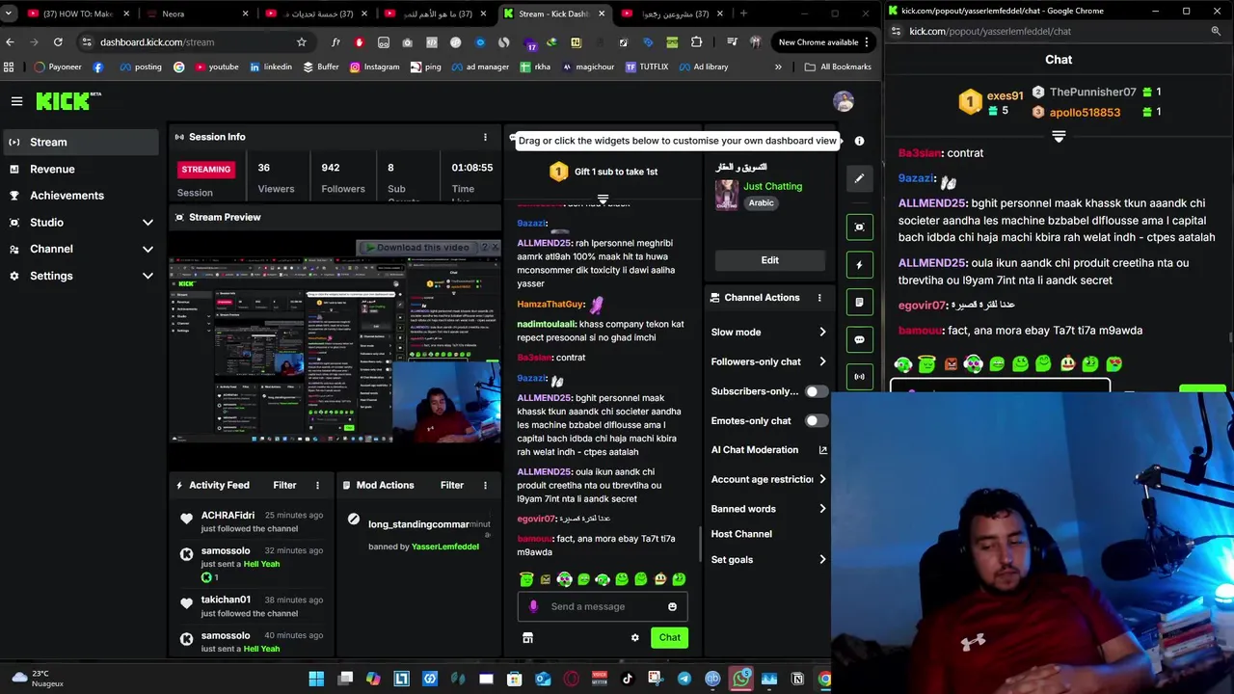Open Channel Actions three-dot menu
The image size is (1234, 694).
[x=819, y=298]
